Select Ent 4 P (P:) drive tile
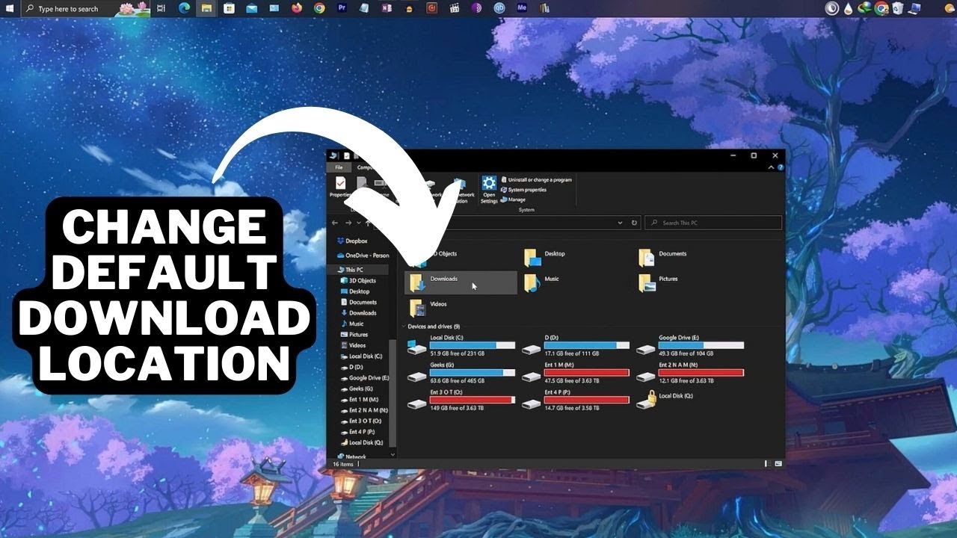 click(576, 401)
